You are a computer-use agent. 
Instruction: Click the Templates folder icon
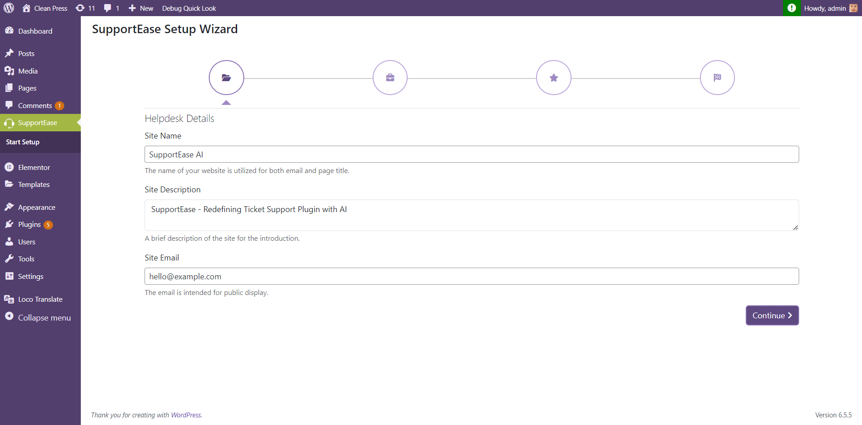click(x=9, y=184)
